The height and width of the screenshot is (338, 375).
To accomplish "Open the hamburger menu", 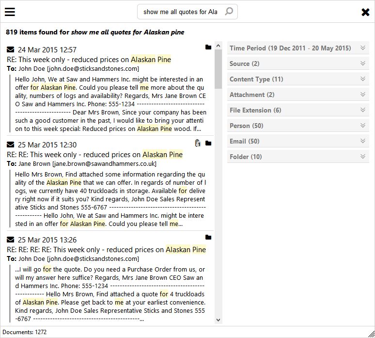I will tap(10, 12).
